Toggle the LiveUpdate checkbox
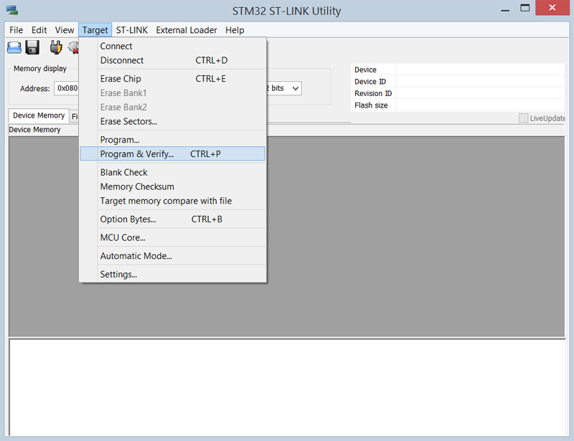 [x=524, y=118]
